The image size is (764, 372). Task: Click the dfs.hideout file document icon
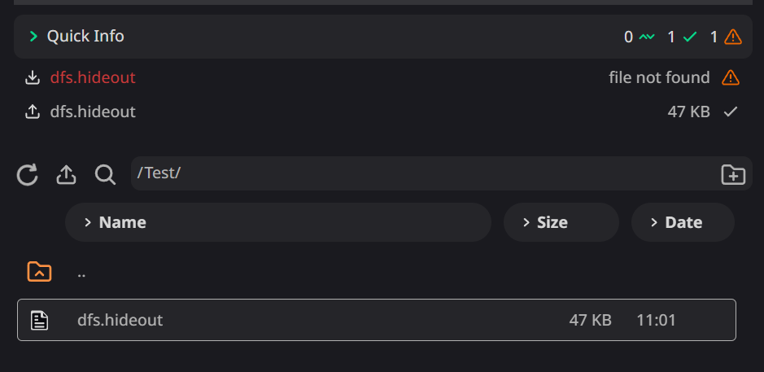coord(39,320)
